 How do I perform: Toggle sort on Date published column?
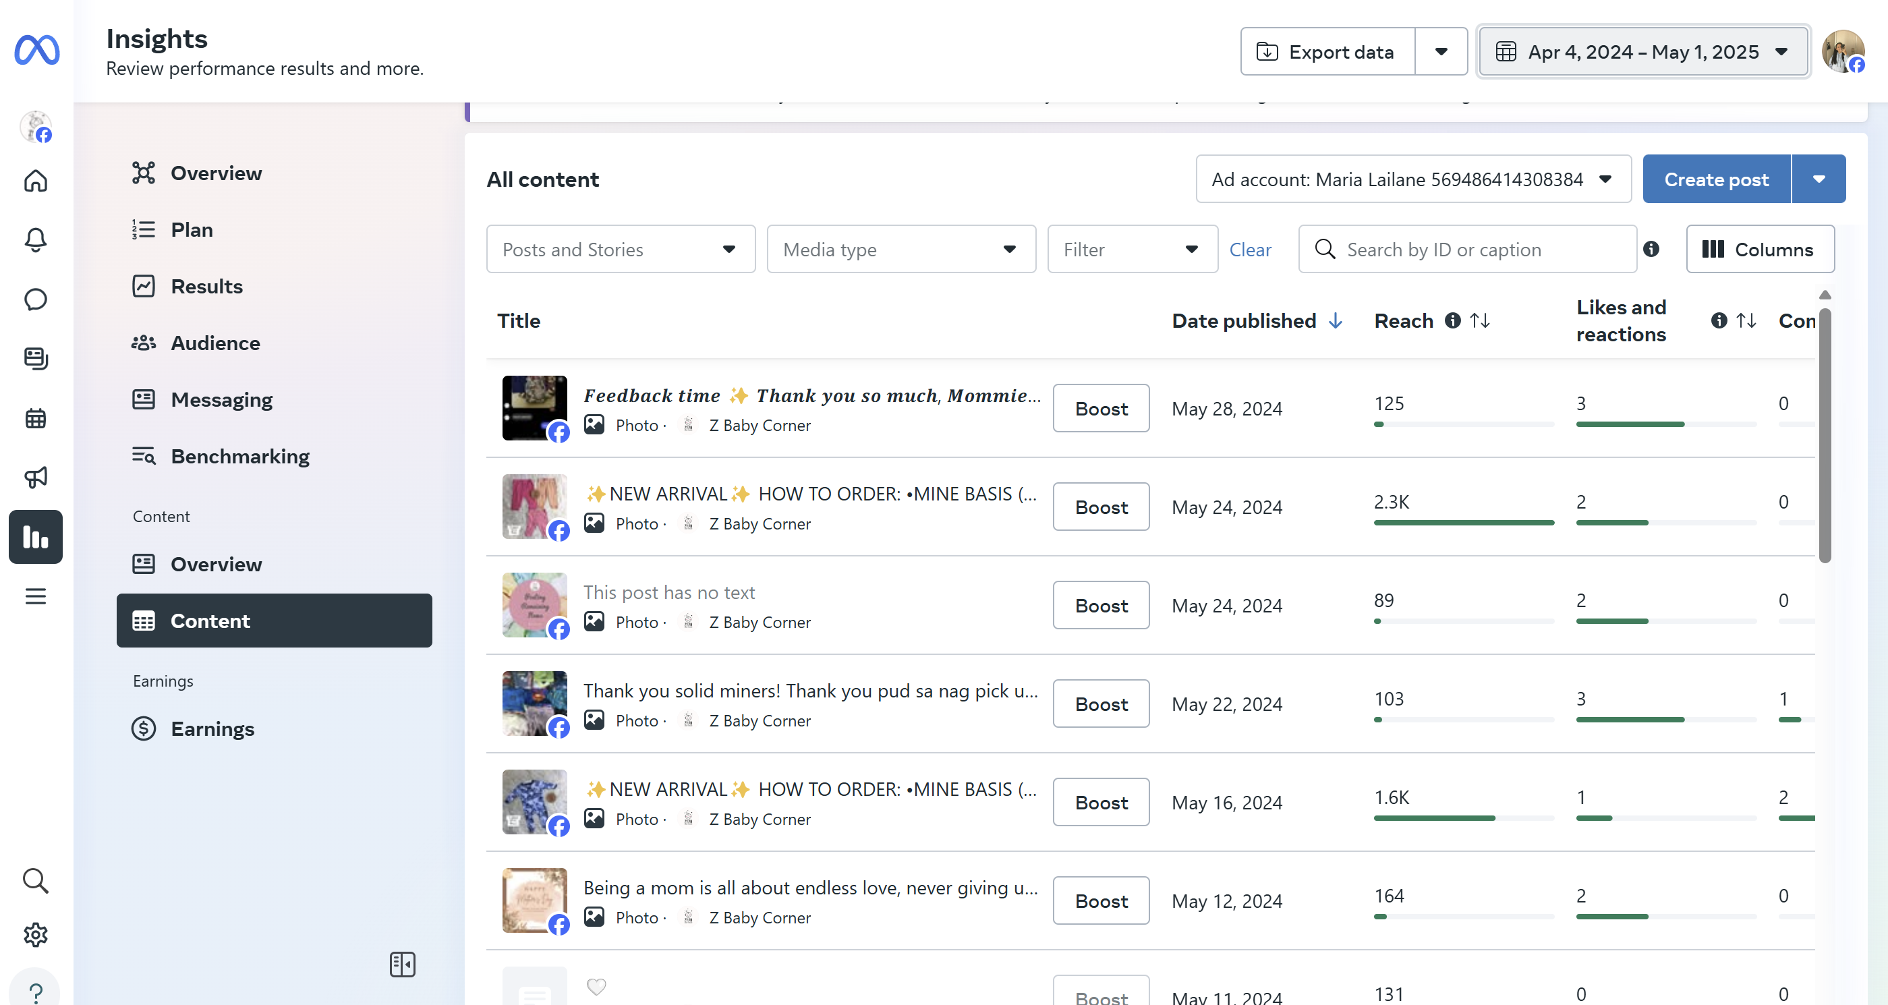1336,320
